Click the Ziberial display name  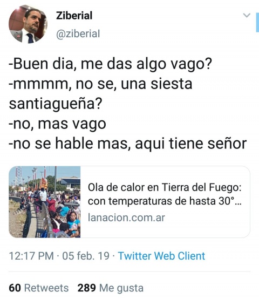click(x=74, y=16)
